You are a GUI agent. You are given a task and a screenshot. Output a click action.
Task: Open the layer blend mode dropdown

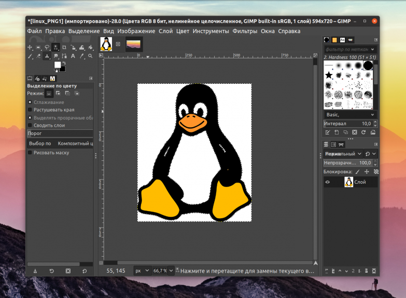coord(343,154)
